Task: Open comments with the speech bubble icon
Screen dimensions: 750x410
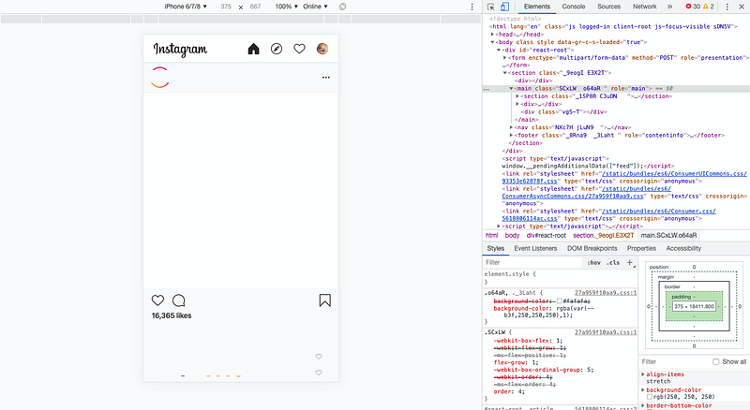Action: point(179,300)
